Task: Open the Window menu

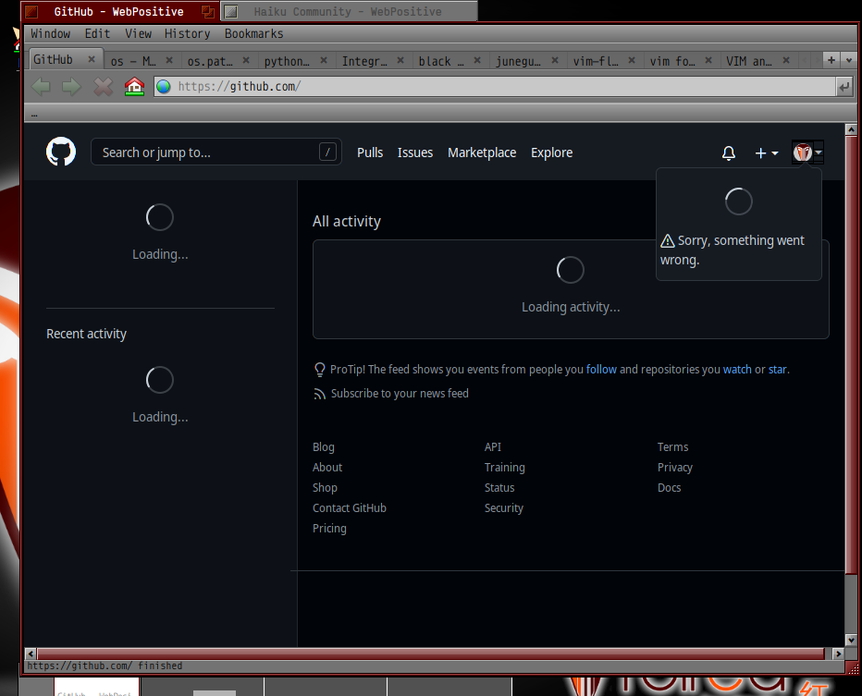Action: tap(51, 33)
